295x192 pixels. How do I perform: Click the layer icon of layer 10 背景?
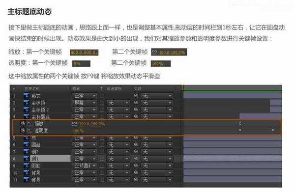coord(27,172)
